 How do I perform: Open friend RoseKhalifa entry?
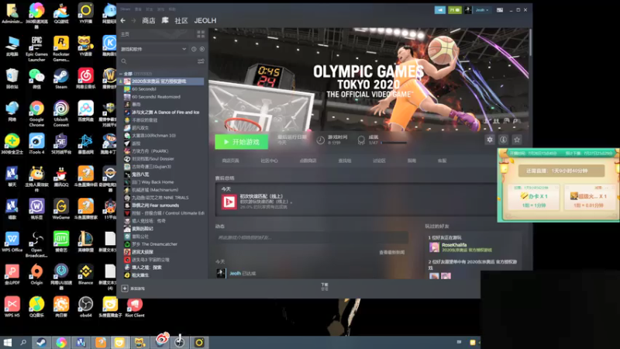coord(460,247)
